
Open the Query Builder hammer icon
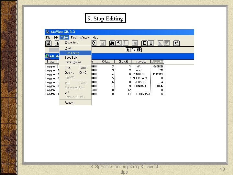119,43
